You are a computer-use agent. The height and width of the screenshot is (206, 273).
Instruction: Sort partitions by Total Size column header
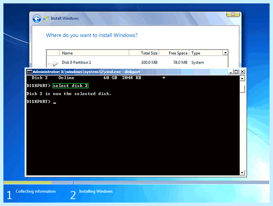144,53
